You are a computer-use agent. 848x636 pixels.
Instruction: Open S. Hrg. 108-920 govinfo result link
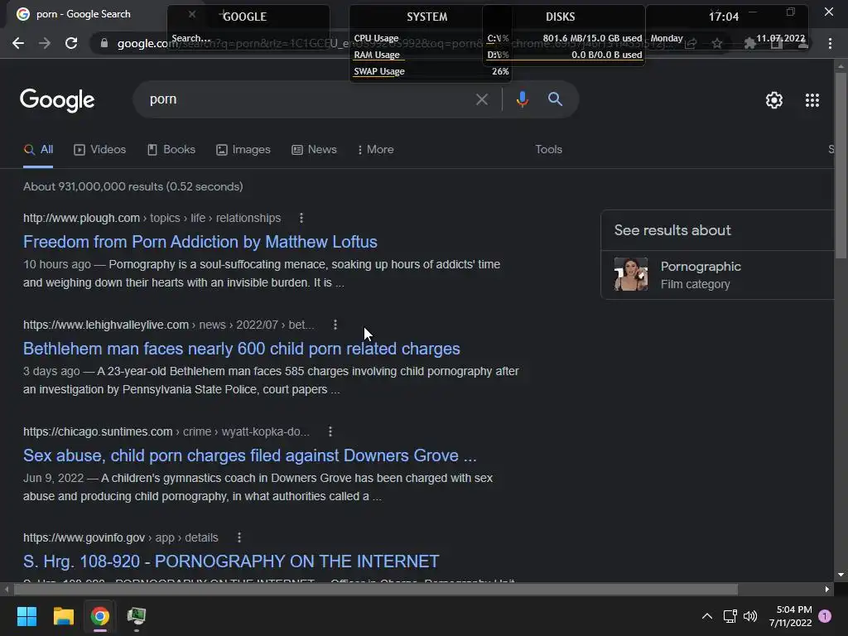(x=231, y=561)
